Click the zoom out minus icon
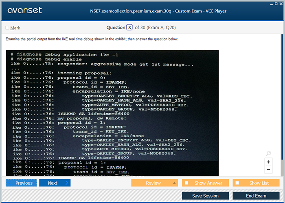The width and height of the screenshot is (285, 203). [269, 170]
